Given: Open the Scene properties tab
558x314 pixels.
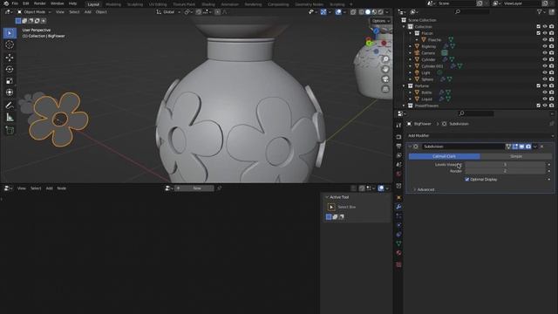Looking at the screenshot, I should (398, 165).
